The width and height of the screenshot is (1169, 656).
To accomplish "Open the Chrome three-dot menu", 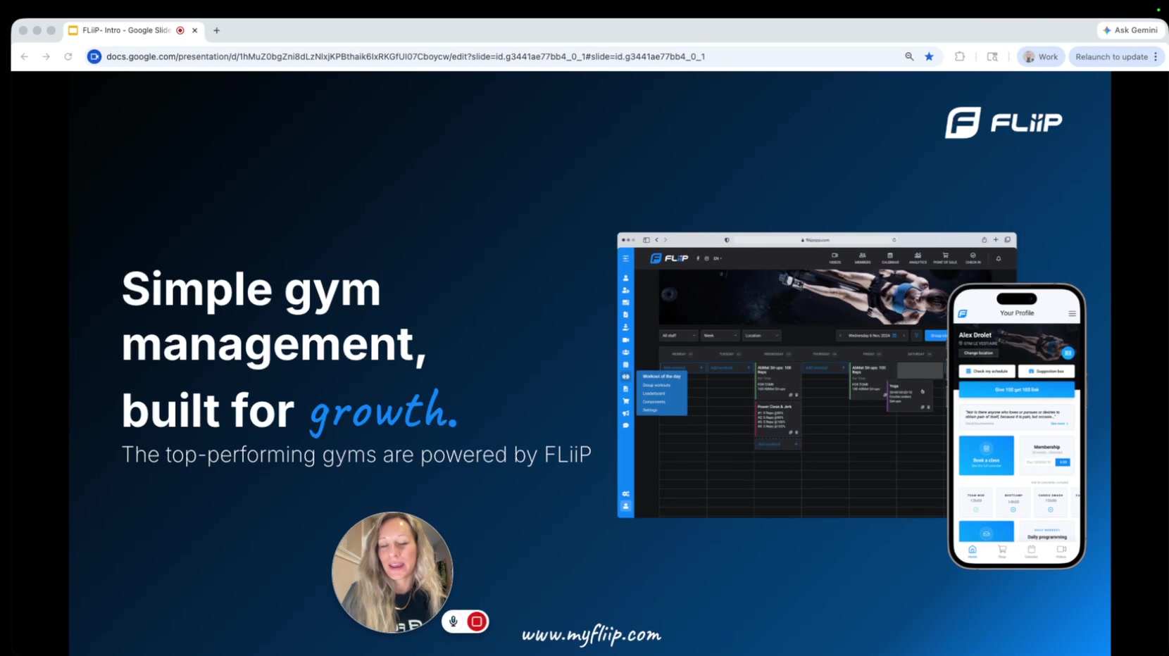I will pyautogui.click(x=1156, y=56).
